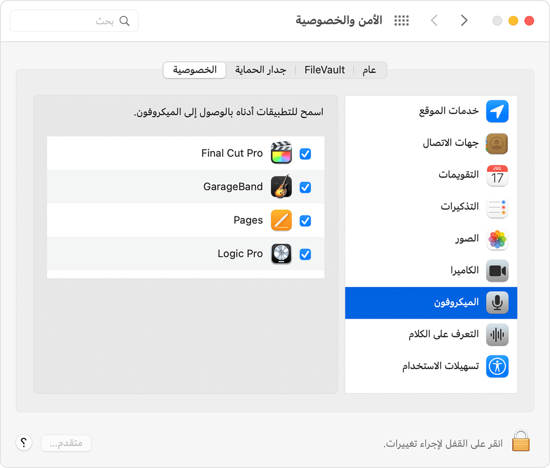Click the Logic Pro app icon
Screen dimensions: 550x468
(x=281, y=253)
